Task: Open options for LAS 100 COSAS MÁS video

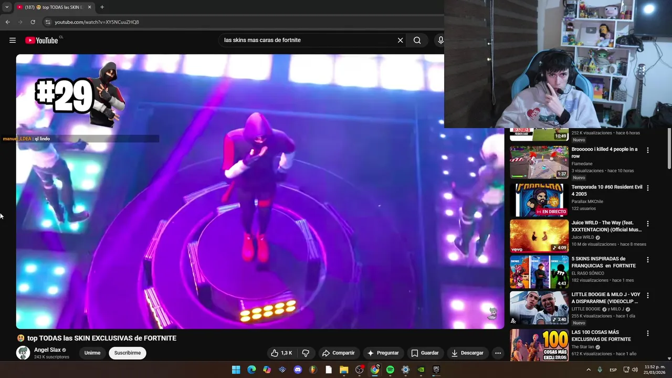Action: (647, 333)
